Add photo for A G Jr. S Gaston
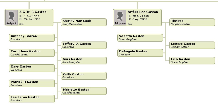The height and width of the screenshot is (105, 218). coord(12,18)
